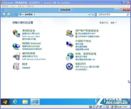Open the System and Security shield icon
131x109 pixels.
[x=17, y=33]
